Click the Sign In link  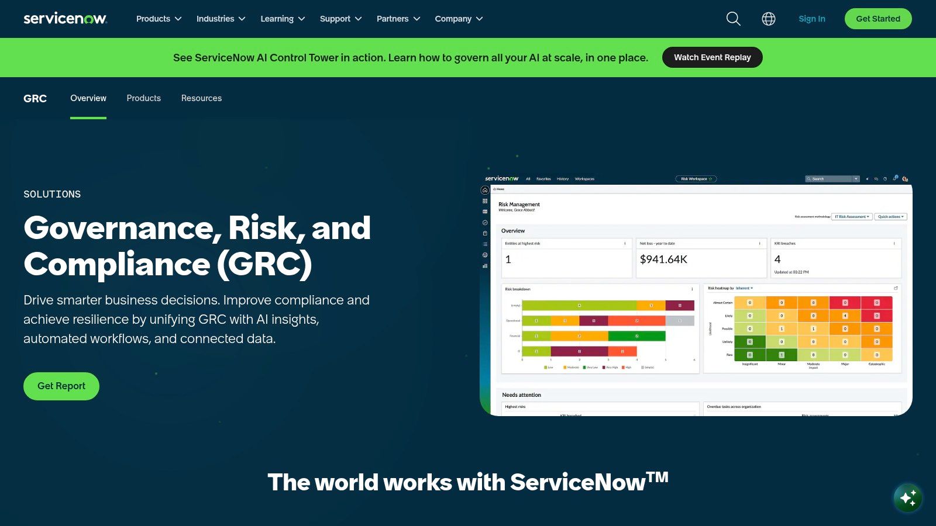pos(811,19)
